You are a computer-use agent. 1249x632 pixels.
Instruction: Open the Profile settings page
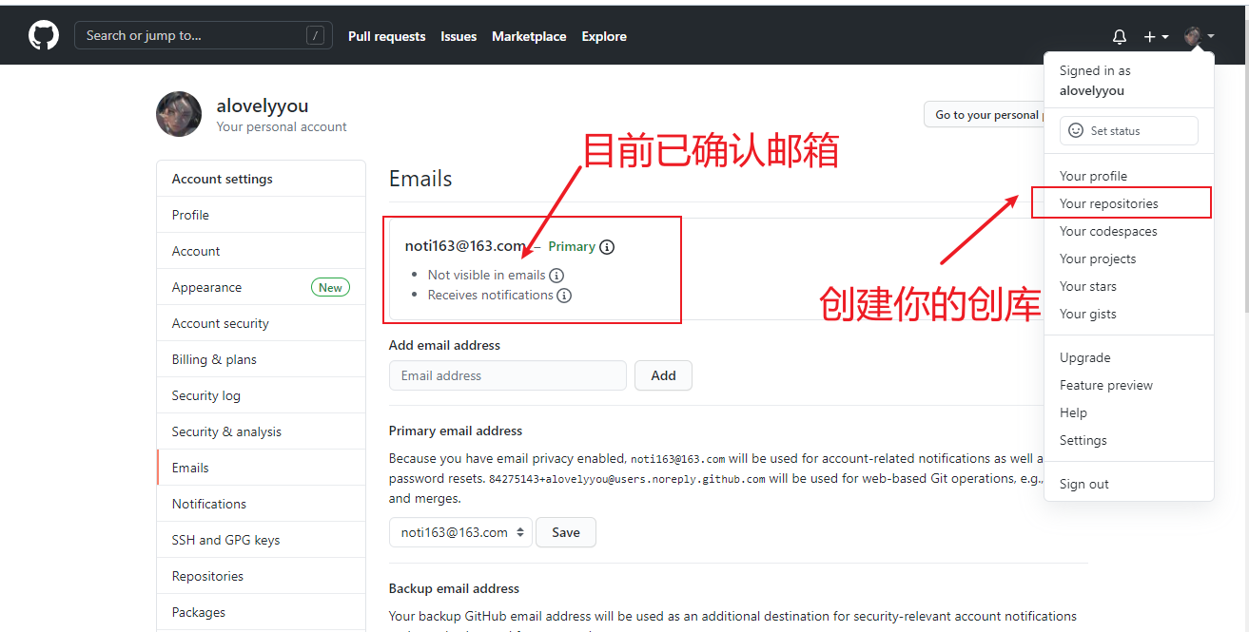click(x=261, y=215)
